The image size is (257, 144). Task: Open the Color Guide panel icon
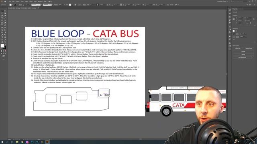point(230,13)
